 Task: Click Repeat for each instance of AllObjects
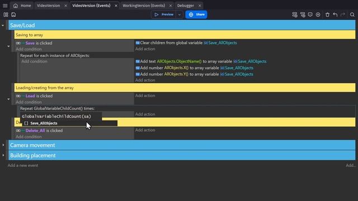click(55, 55)
